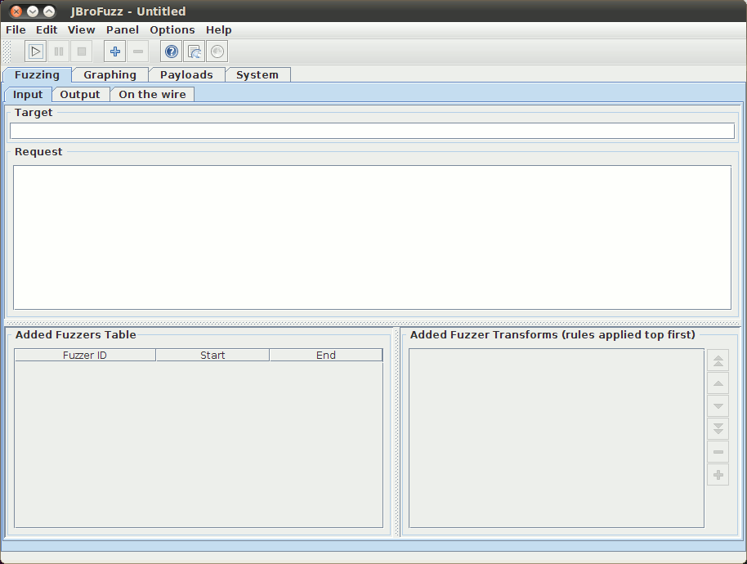Switch to the On the wire tab
747x564 pixels.
(x=152, y=94)
